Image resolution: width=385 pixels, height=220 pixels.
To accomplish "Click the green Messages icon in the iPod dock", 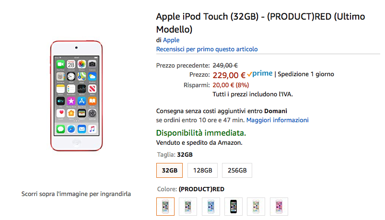I will [x=61, y=128].
